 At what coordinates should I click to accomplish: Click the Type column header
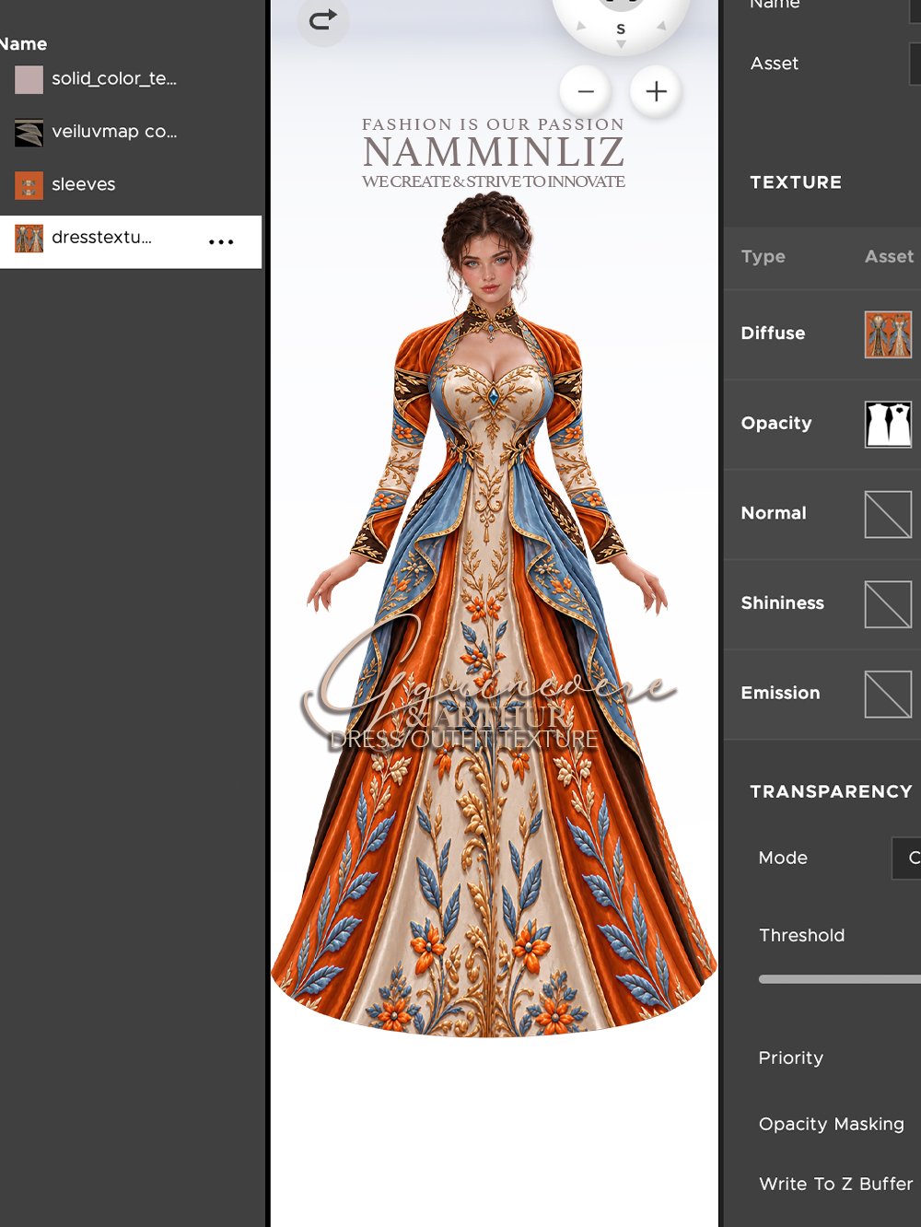click(764, 257)
